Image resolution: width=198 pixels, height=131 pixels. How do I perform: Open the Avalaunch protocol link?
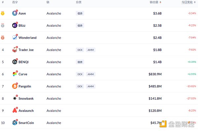(x=26, y=111)
